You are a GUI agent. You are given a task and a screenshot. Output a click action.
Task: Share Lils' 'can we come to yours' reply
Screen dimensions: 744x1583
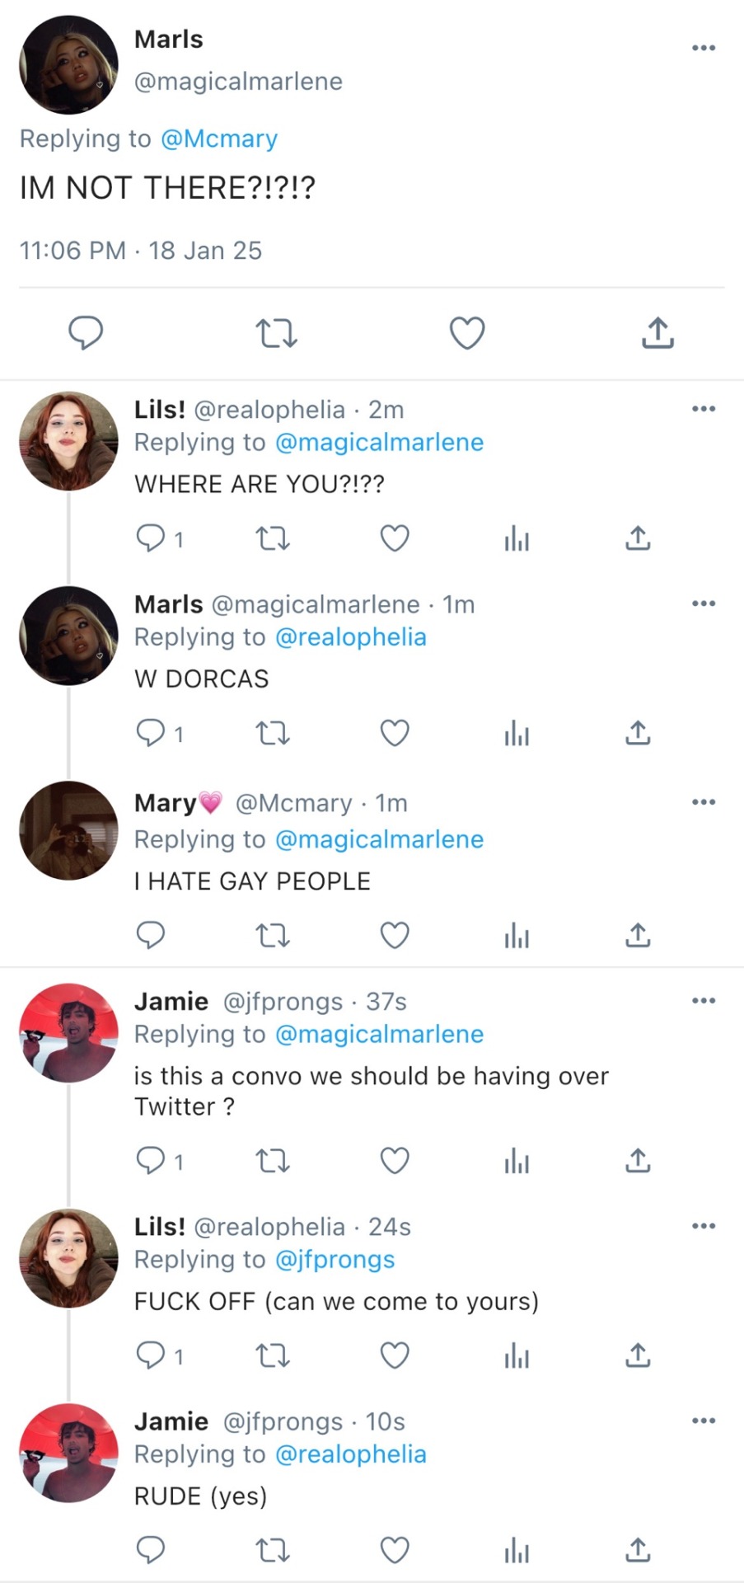click(638, 1355)
